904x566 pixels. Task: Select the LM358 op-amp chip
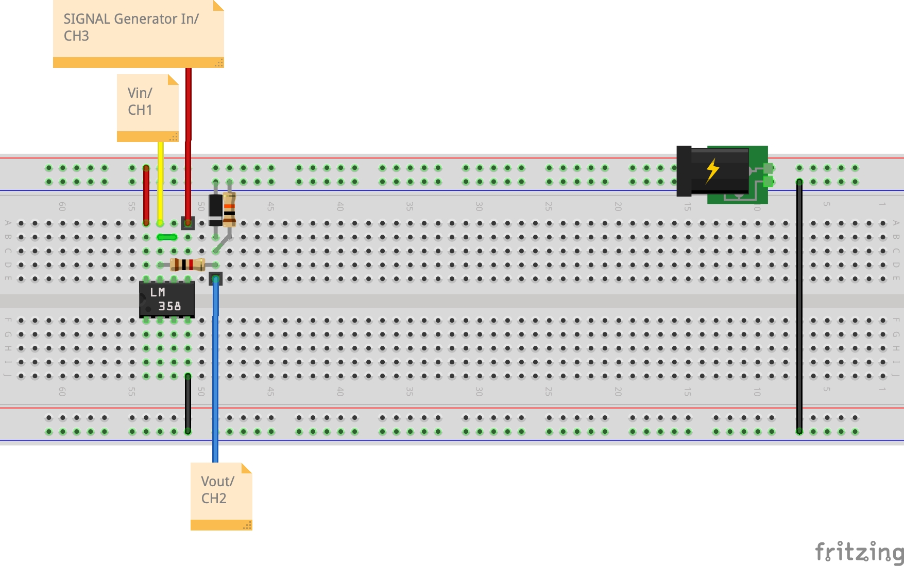pyautogui.click(x=167, y=299)
